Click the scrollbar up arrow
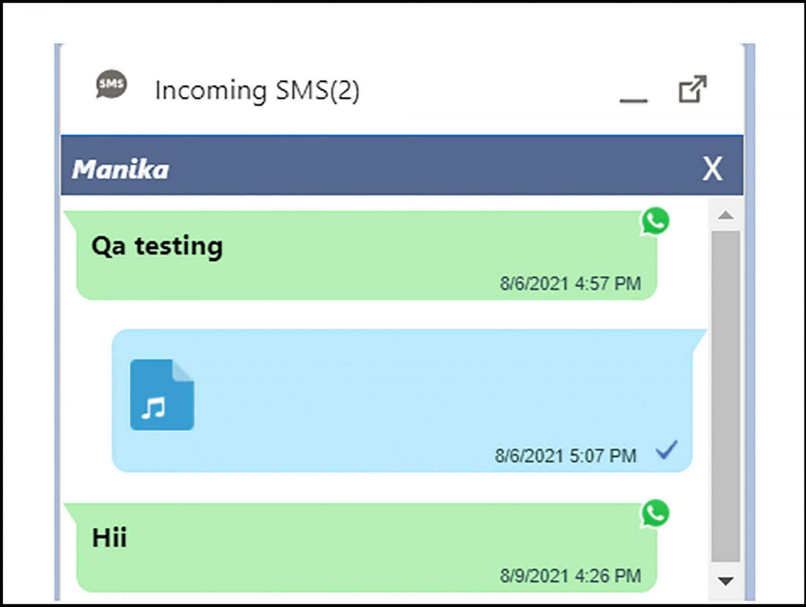 [726, 214]
